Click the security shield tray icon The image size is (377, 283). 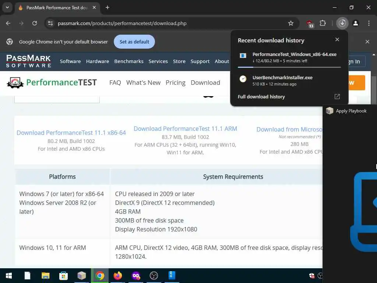point(312,276)
